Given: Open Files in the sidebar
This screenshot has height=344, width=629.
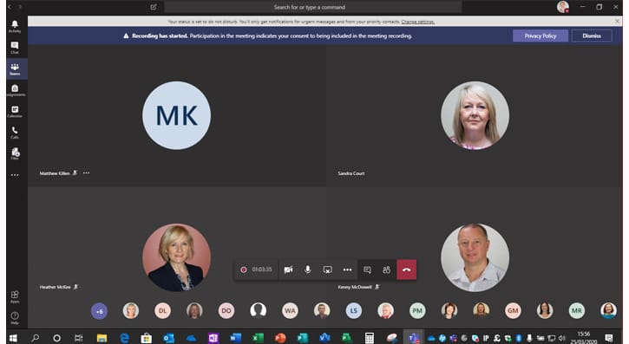Looking at the screenshot, I should [15, 153].
